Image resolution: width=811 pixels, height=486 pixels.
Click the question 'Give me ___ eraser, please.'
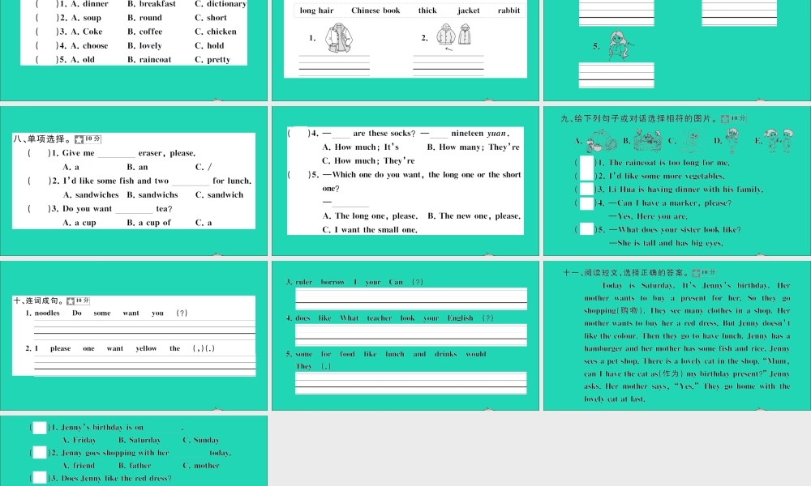[x=128, y=153]
